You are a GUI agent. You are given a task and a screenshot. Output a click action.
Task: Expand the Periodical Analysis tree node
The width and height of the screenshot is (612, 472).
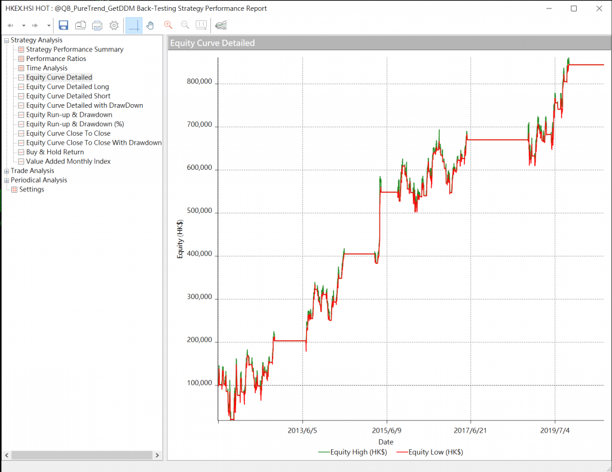pyautogui.click(x=7, y=180)
